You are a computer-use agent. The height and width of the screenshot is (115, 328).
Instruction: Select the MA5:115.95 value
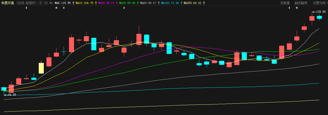[x=63, y=3]
